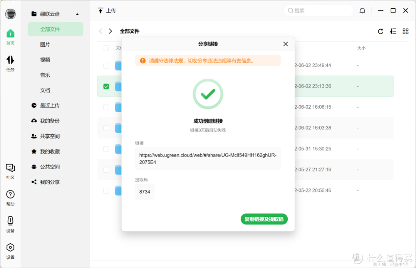Image resolution: width=416 pixels, height=268 pixels.
Task: Open 公共空间 public space
Action: 45,167
